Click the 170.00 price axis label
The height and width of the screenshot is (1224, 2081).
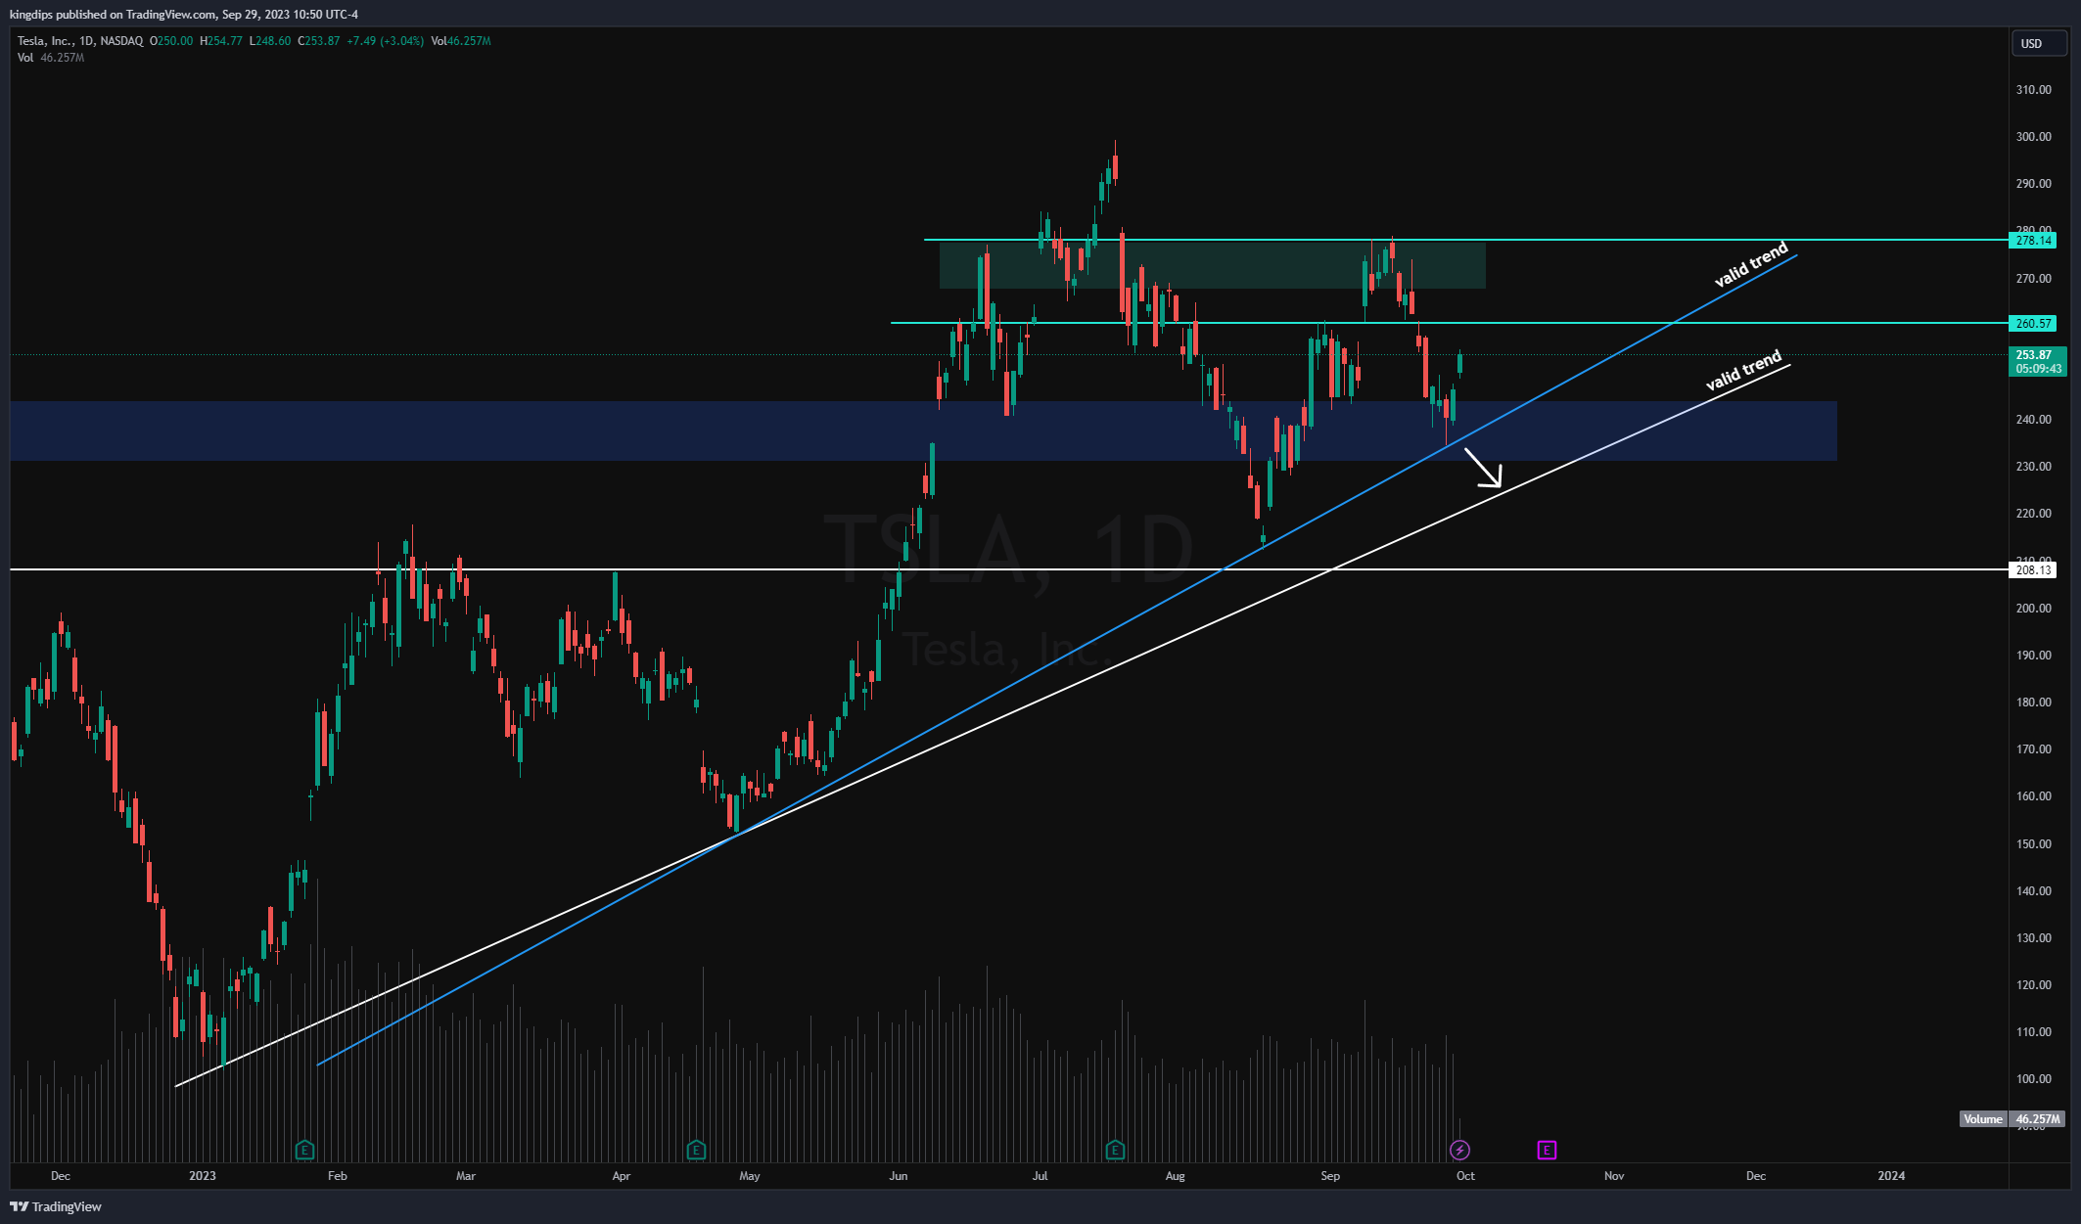pos(2033,749)
